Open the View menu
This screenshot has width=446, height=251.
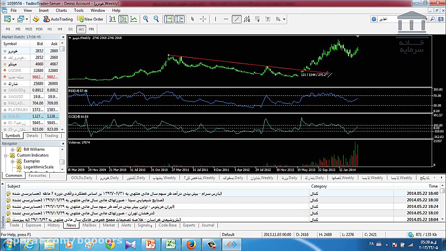tap(28, 10)
